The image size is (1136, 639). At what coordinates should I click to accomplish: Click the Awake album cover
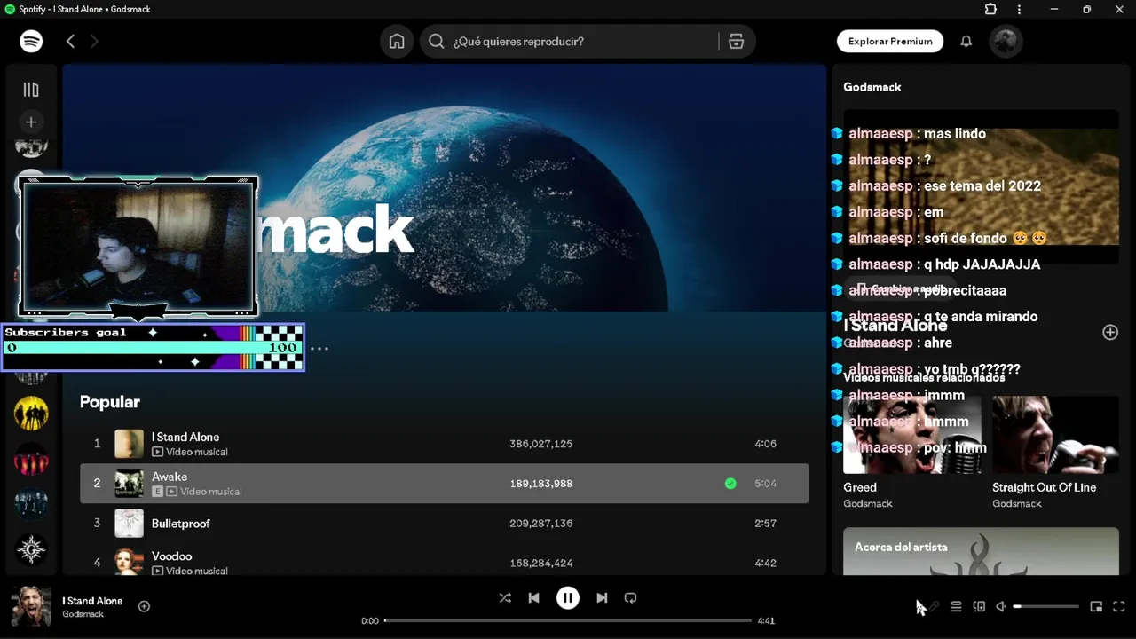(x=129, y=484)
